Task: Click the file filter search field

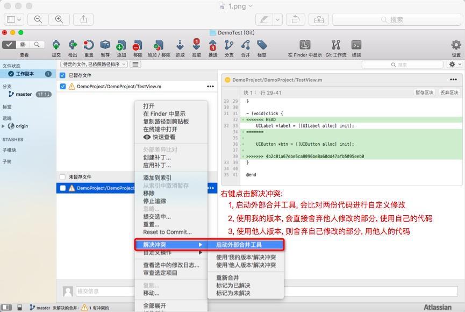Action: (x=403, y=65)
